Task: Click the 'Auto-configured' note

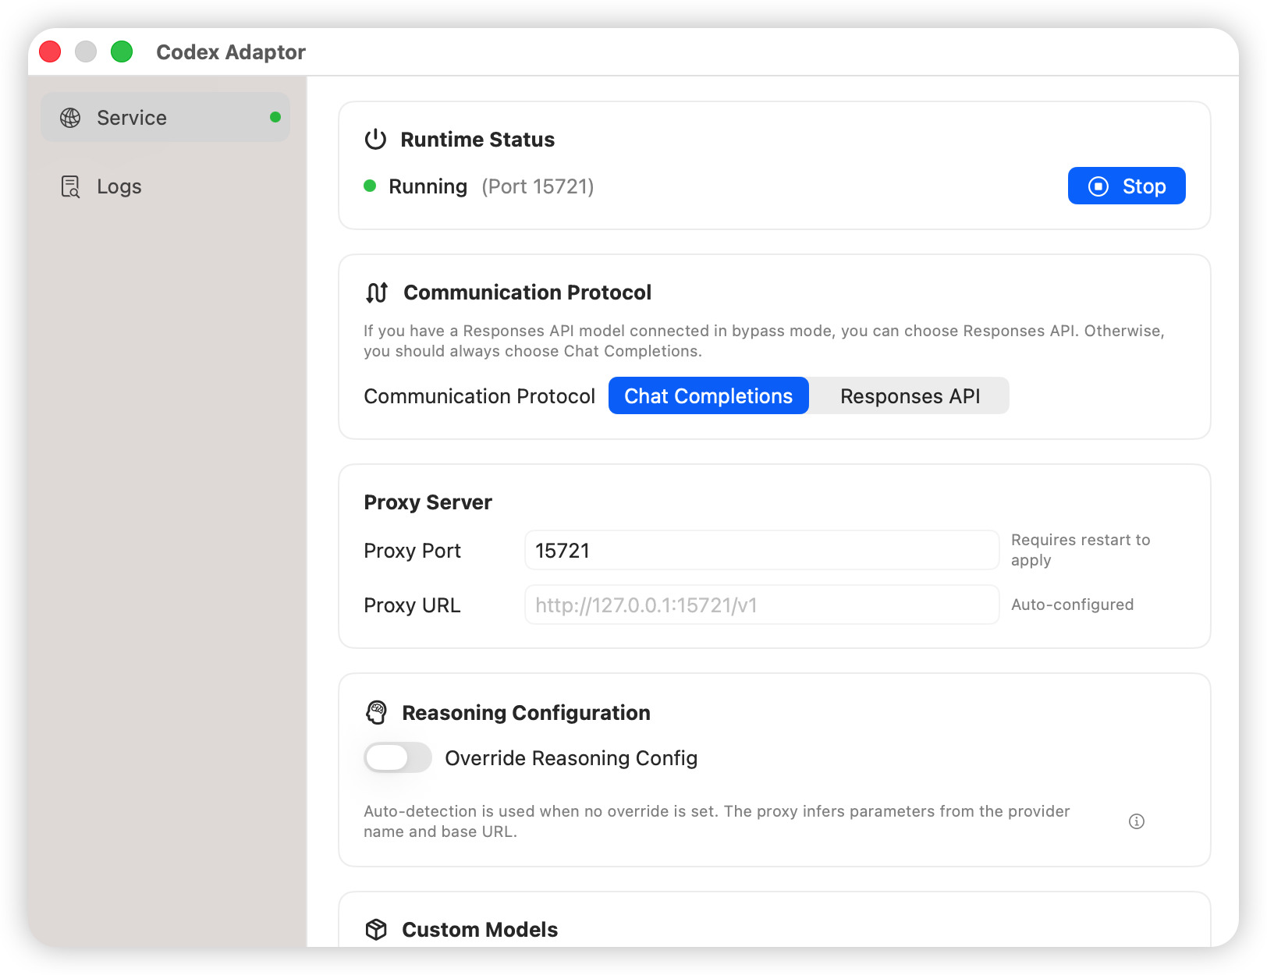Action: 1072,604
